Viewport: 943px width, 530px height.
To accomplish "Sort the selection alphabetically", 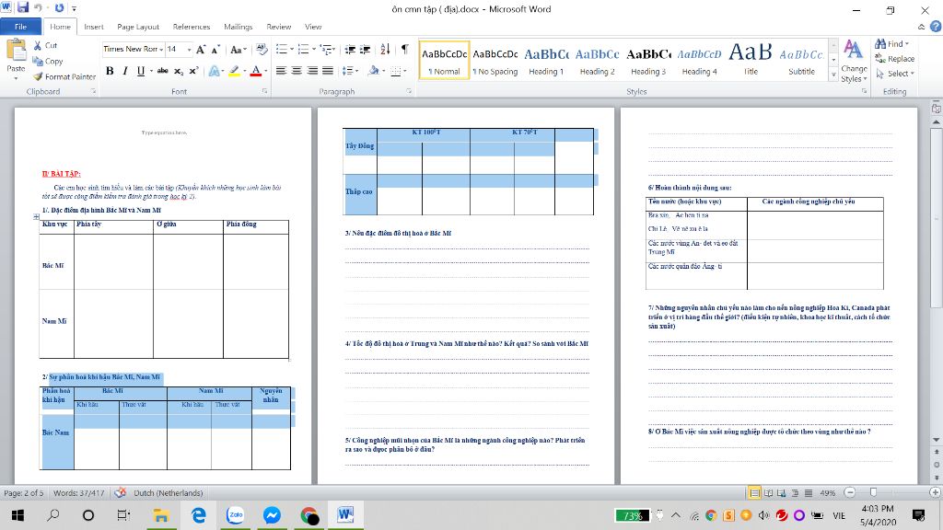I will 385,50.
